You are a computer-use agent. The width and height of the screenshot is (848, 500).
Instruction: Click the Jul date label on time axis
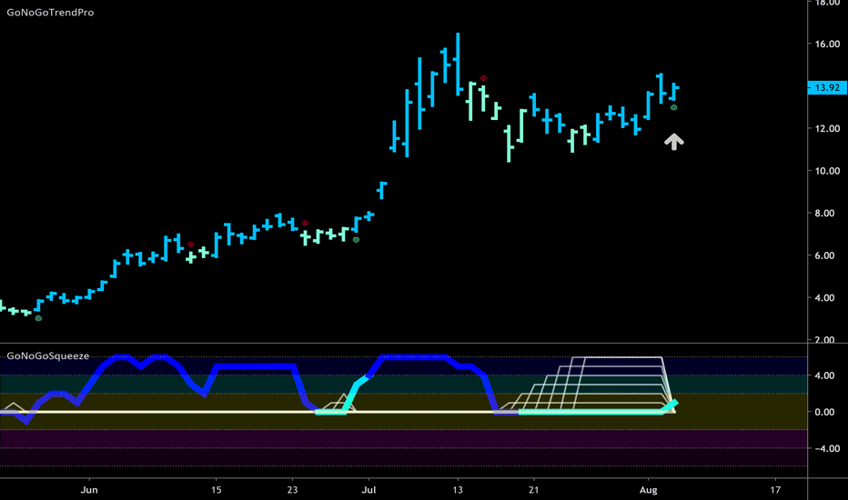(x=368, y=490)
